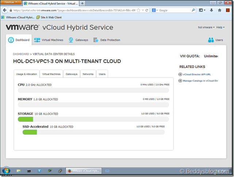Click the VMware logo

tap(22, 27)
